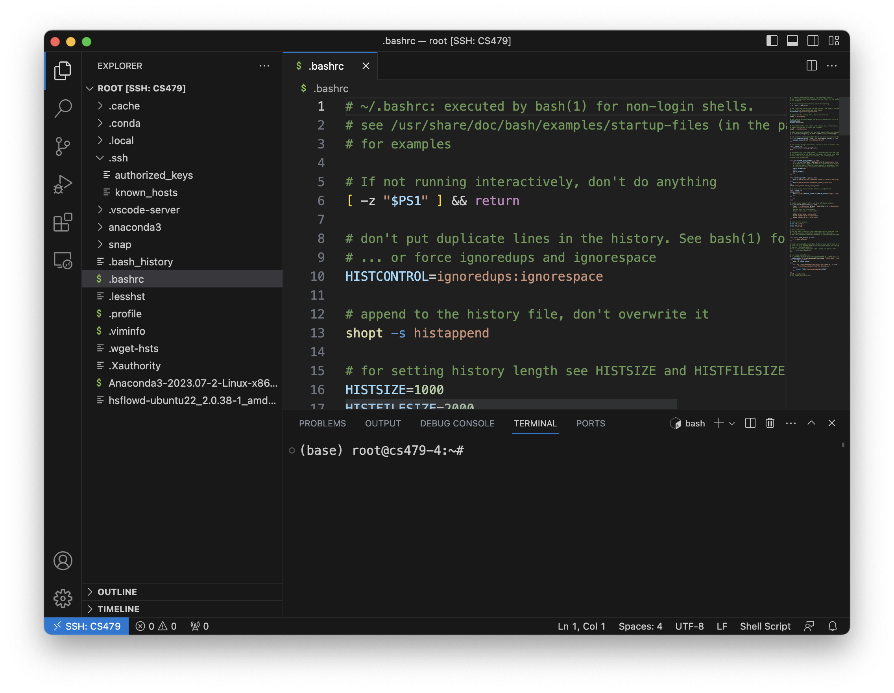Open the authorized_keys file

tap(153, 175)
